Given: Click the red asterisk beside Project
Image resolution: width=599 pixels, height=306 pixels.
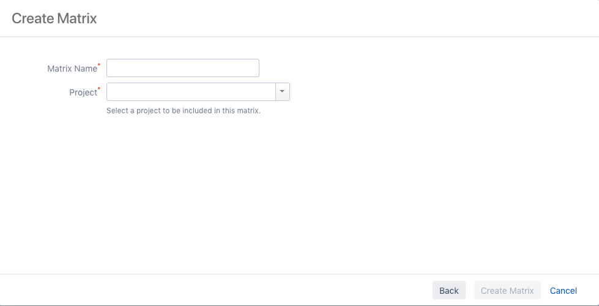Looking at the screenshot, I should 99,89.
